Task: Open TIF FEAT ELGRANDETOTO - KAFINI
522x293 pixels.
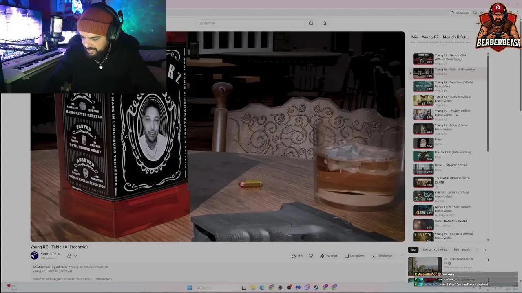Action: [x=448, y=182]
